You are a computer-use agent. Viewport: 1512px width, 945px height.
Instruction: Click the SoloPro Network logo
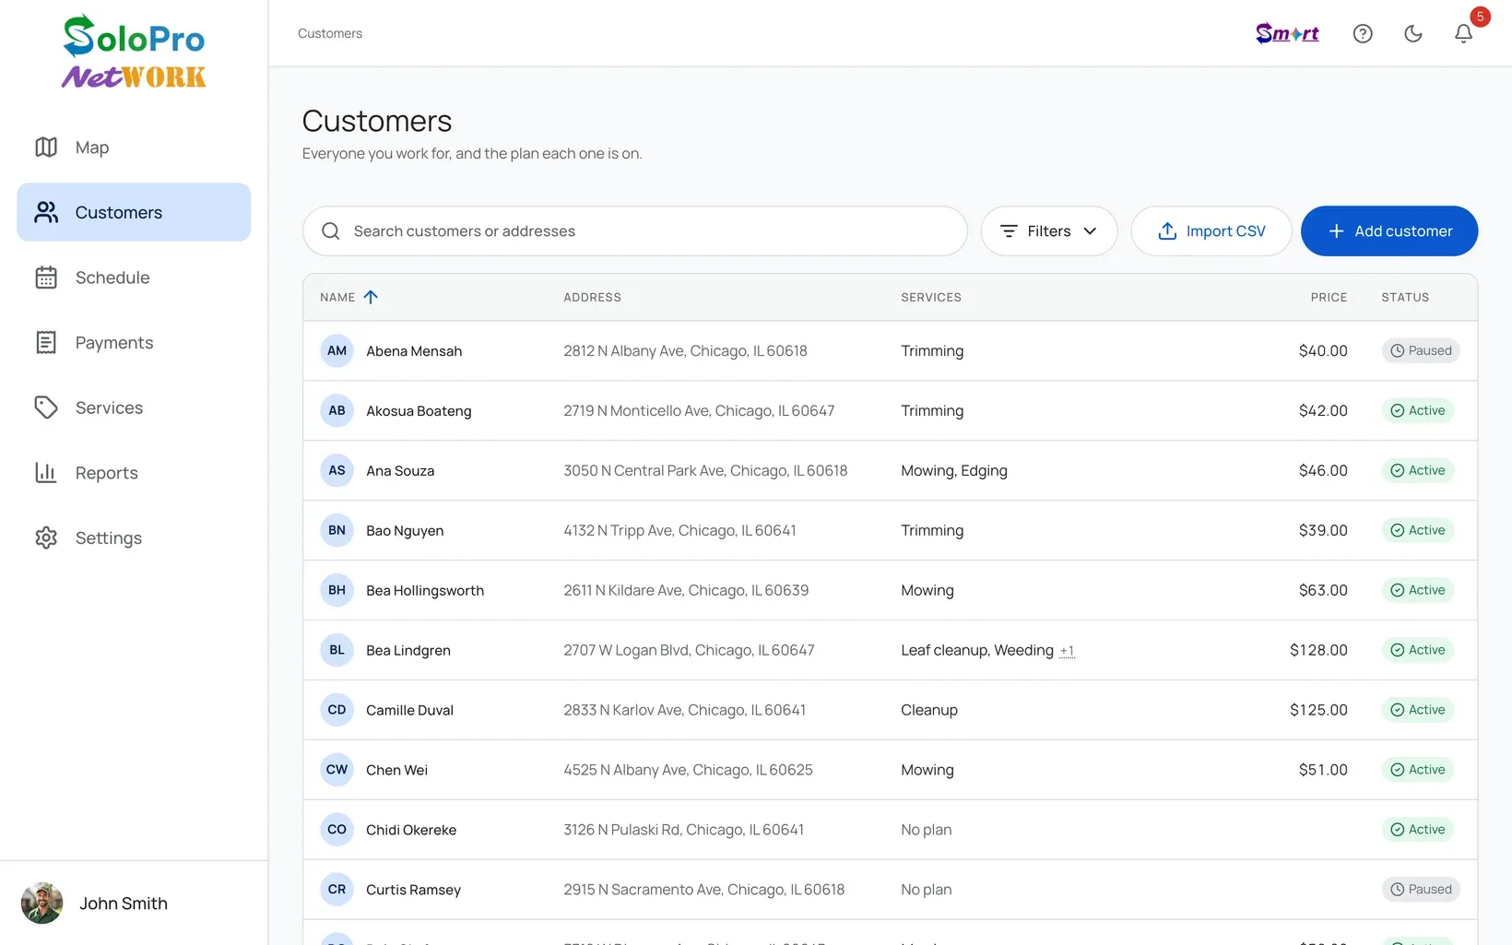pyautogui.click(x=134, y=52)
